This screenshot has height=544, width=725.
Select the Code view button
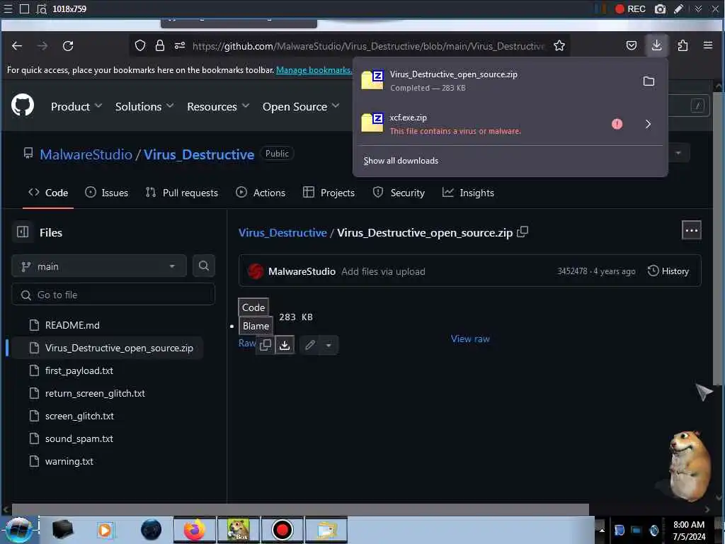point(253,307)
